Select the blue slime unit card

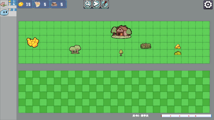pos(4,12)
